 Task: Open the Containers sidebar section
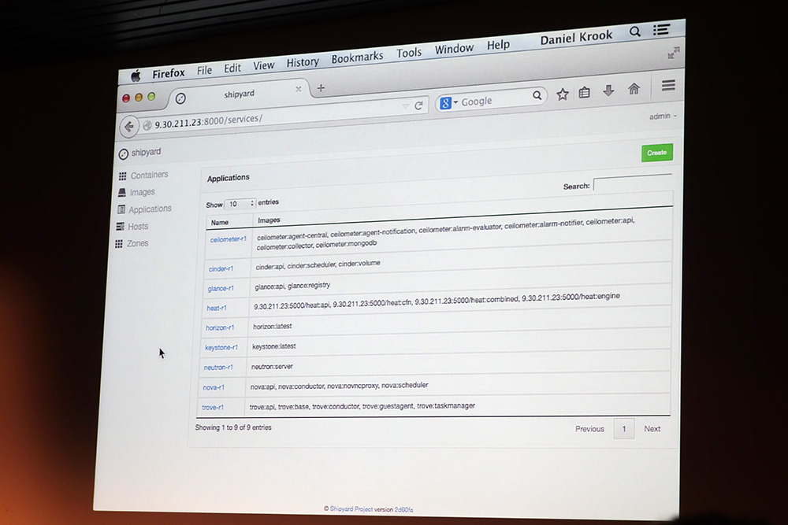click(143, 176)
